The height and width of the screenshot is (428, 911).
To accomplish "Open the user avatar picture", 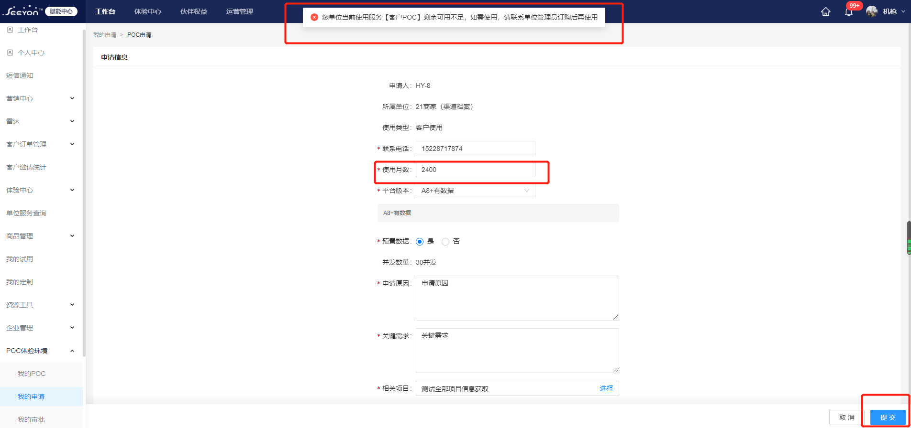I will 872,11.
